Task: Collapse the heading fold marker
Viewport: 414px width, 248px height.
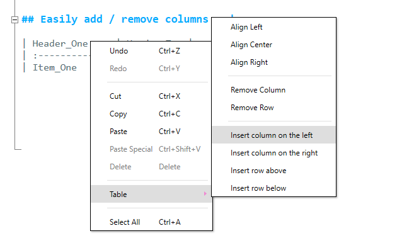Action: tap(14, 20)
